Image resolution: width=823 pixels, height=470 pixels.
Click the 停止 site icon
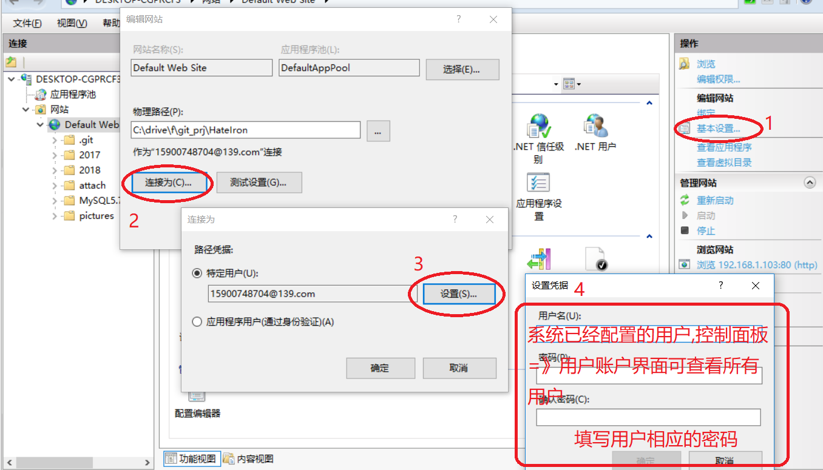coord(685,230)
